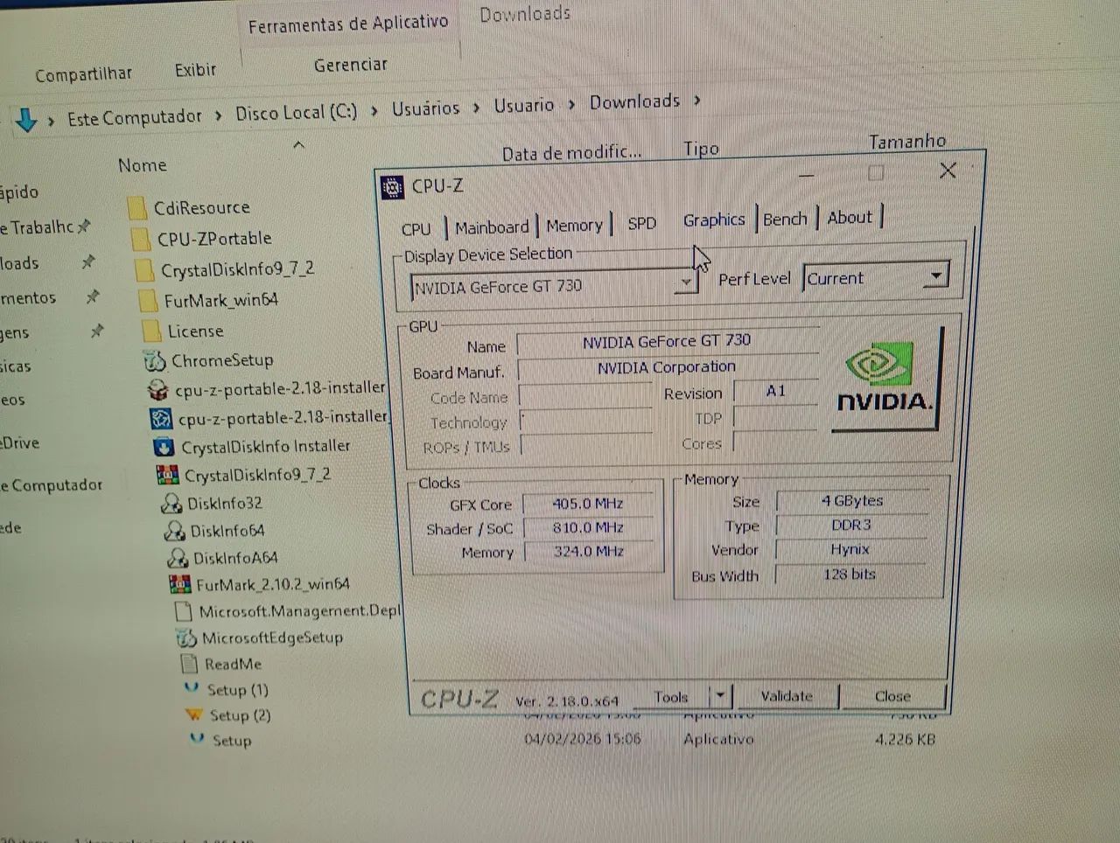Select the MicrosoftEdgeSetup icon

185,637
